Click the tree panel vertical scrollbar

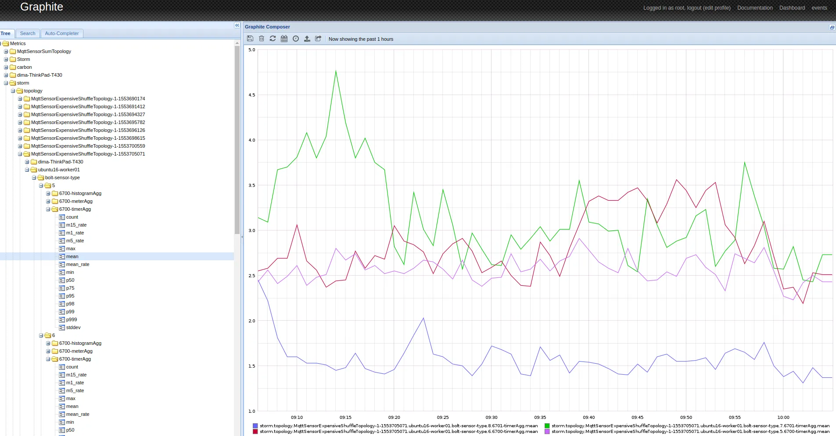[x=237, y=140]
